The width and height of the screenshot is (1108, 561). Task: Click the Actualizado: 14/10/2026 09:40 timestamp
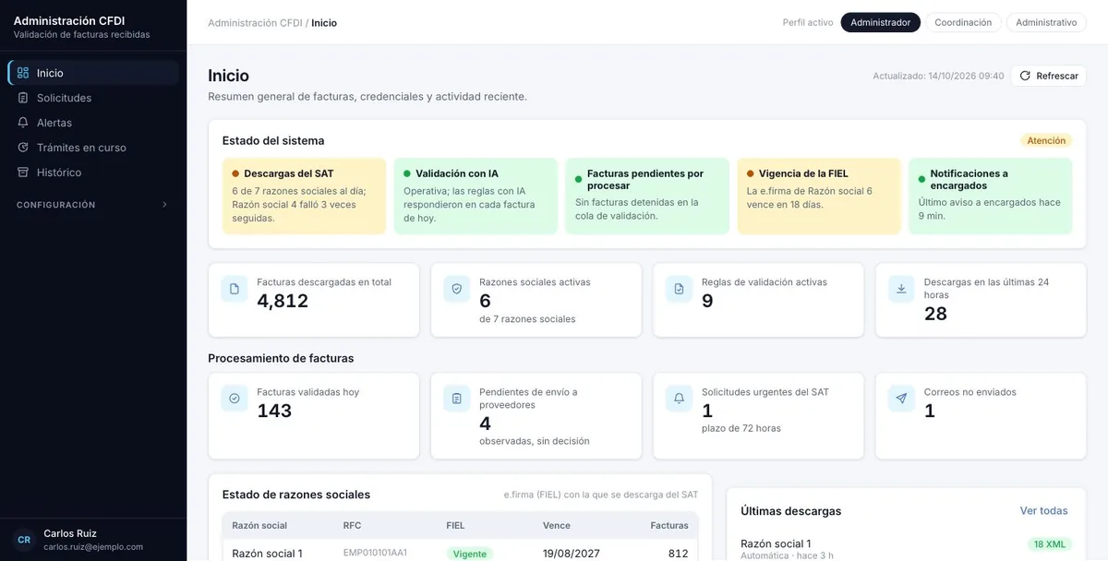pyautogui.click(x=938, y=76)
